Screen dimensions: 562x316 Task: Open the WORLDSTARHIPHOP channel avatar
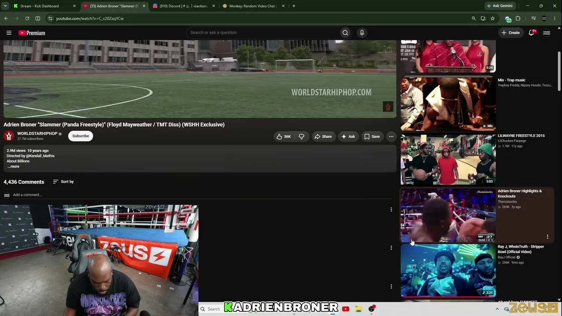(9, 136)
